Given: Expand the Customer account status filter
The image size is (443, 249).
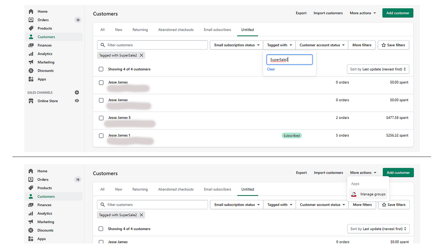Looking at the screenshot, I should click(x=322, y=45).
